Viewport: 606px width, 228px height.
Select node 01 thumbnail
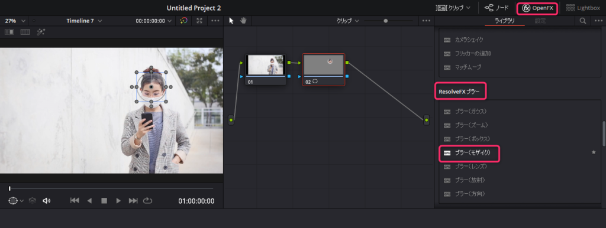(x=266, y=65)
